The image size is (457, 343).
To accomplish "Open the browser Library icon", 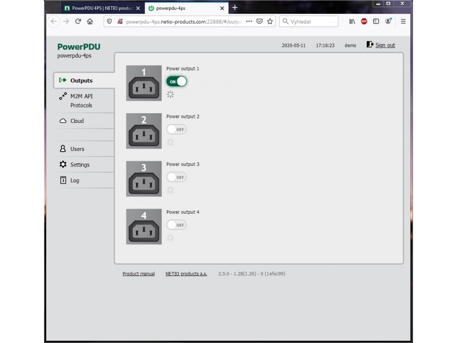I will [352, 21].
